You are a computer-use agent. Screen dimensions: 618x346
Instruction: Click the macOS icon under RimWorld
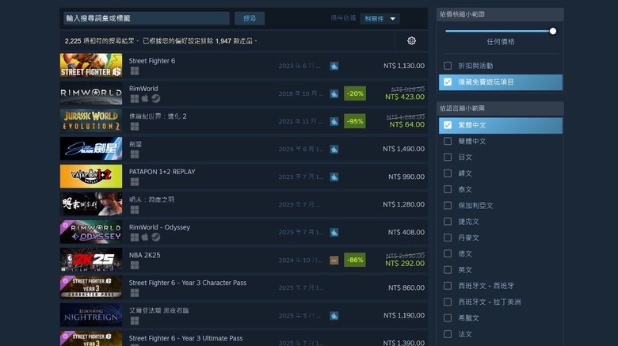click(145, 98)
